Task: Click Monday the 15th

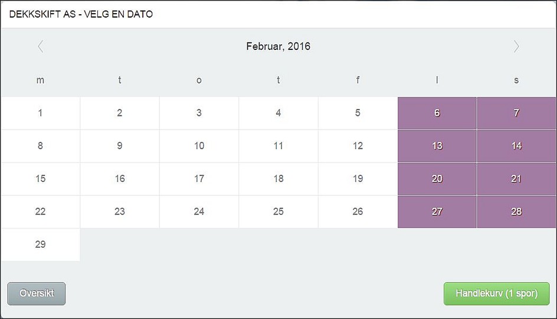Action: click(40, 179)
